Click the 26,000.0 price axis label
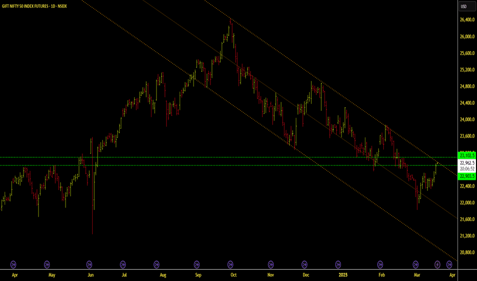 click(467, 36)
